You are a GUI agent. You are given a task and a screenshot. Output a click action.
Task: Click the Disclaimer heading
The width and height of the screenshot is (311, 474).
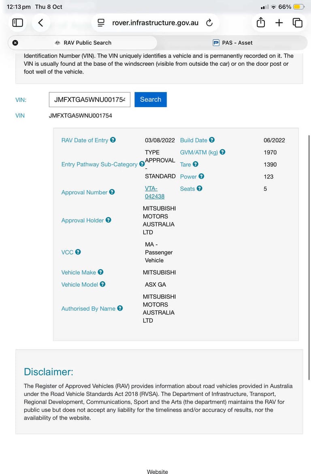click(49, 371)
